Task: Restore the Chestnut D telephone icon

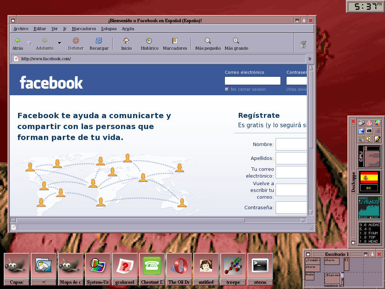Action: [x=152, y=266]
